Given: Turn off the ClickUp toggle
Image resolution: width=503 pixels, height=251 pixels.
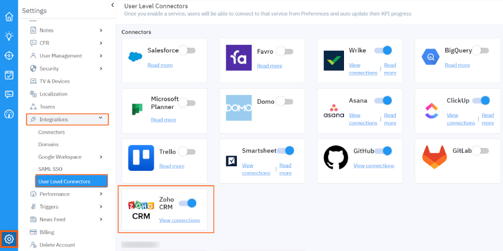Looking at the screenshot, I should [x=481, y=100].
